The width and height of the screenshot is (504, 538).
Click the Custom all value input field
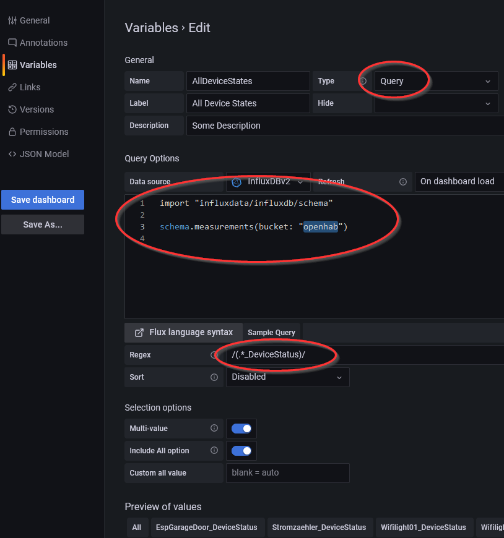287,473
